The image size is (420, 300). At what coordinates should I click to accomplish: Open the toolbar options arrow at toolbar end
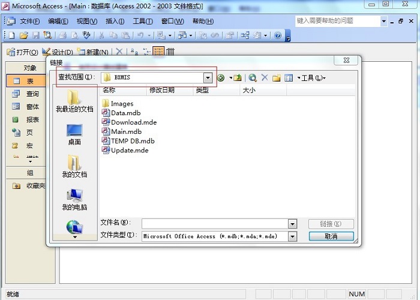[x=288, y=35]
